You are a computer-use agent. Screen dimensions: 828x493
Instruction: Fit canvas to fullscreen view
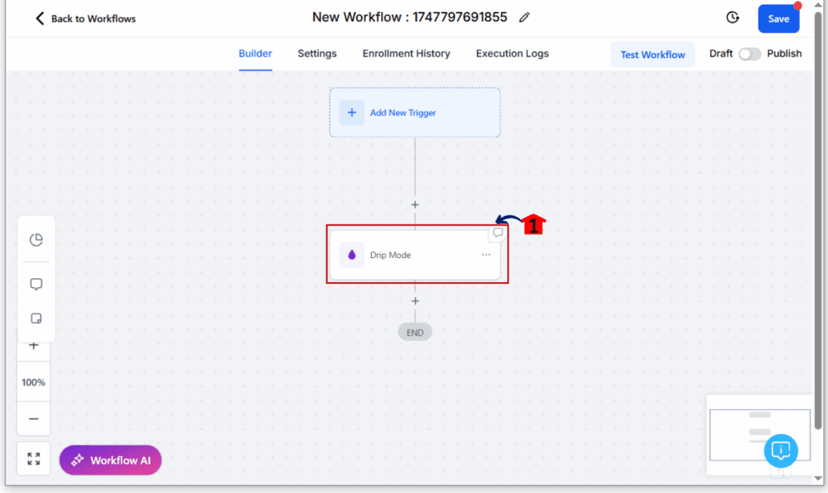[34, 459]
